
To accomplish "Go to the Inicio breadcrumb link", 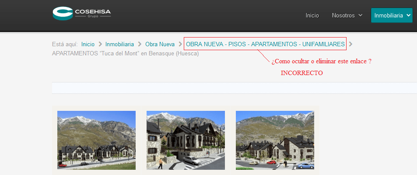I will pyautogui.click(x=88, y=44).
